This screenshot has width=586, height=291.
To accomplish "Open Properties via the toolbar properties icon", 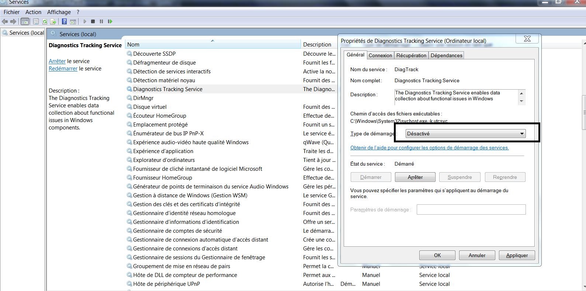I will (x=36, y=21).
